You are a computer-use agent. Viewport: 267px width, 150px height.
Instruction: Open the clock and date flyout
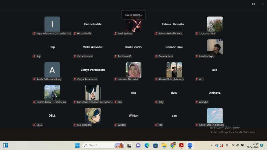255,145
